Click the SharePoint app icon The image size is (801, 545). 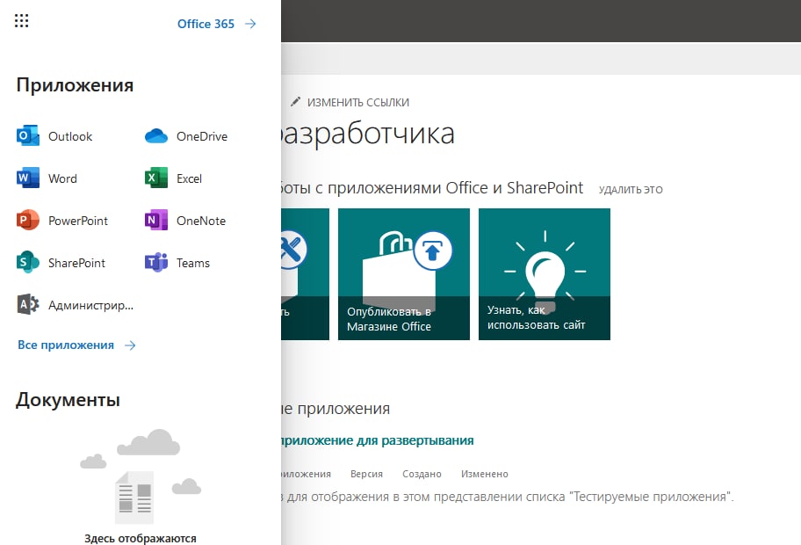coord(28,262)
